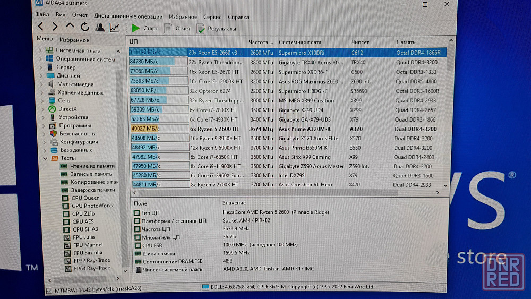
Task: Open the Отчёт menu in menu bar
Action: coord(80,15)
